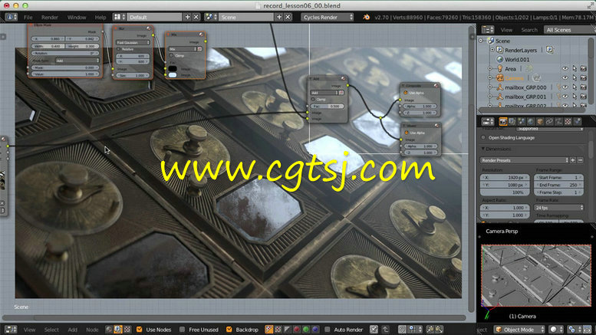Delete the current scene with X icon

click(288, 17)
